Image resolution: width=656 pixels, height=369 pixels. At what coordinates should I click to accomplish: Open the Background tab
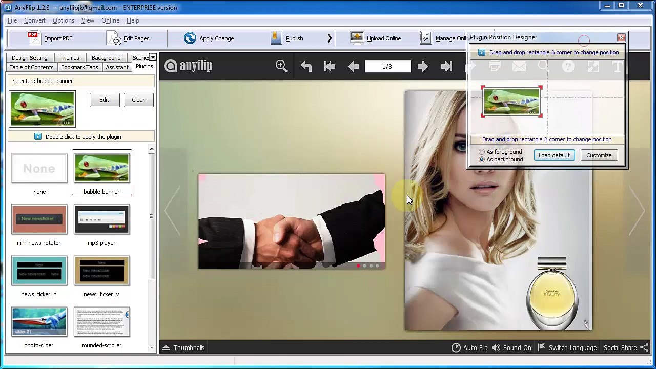106,58
